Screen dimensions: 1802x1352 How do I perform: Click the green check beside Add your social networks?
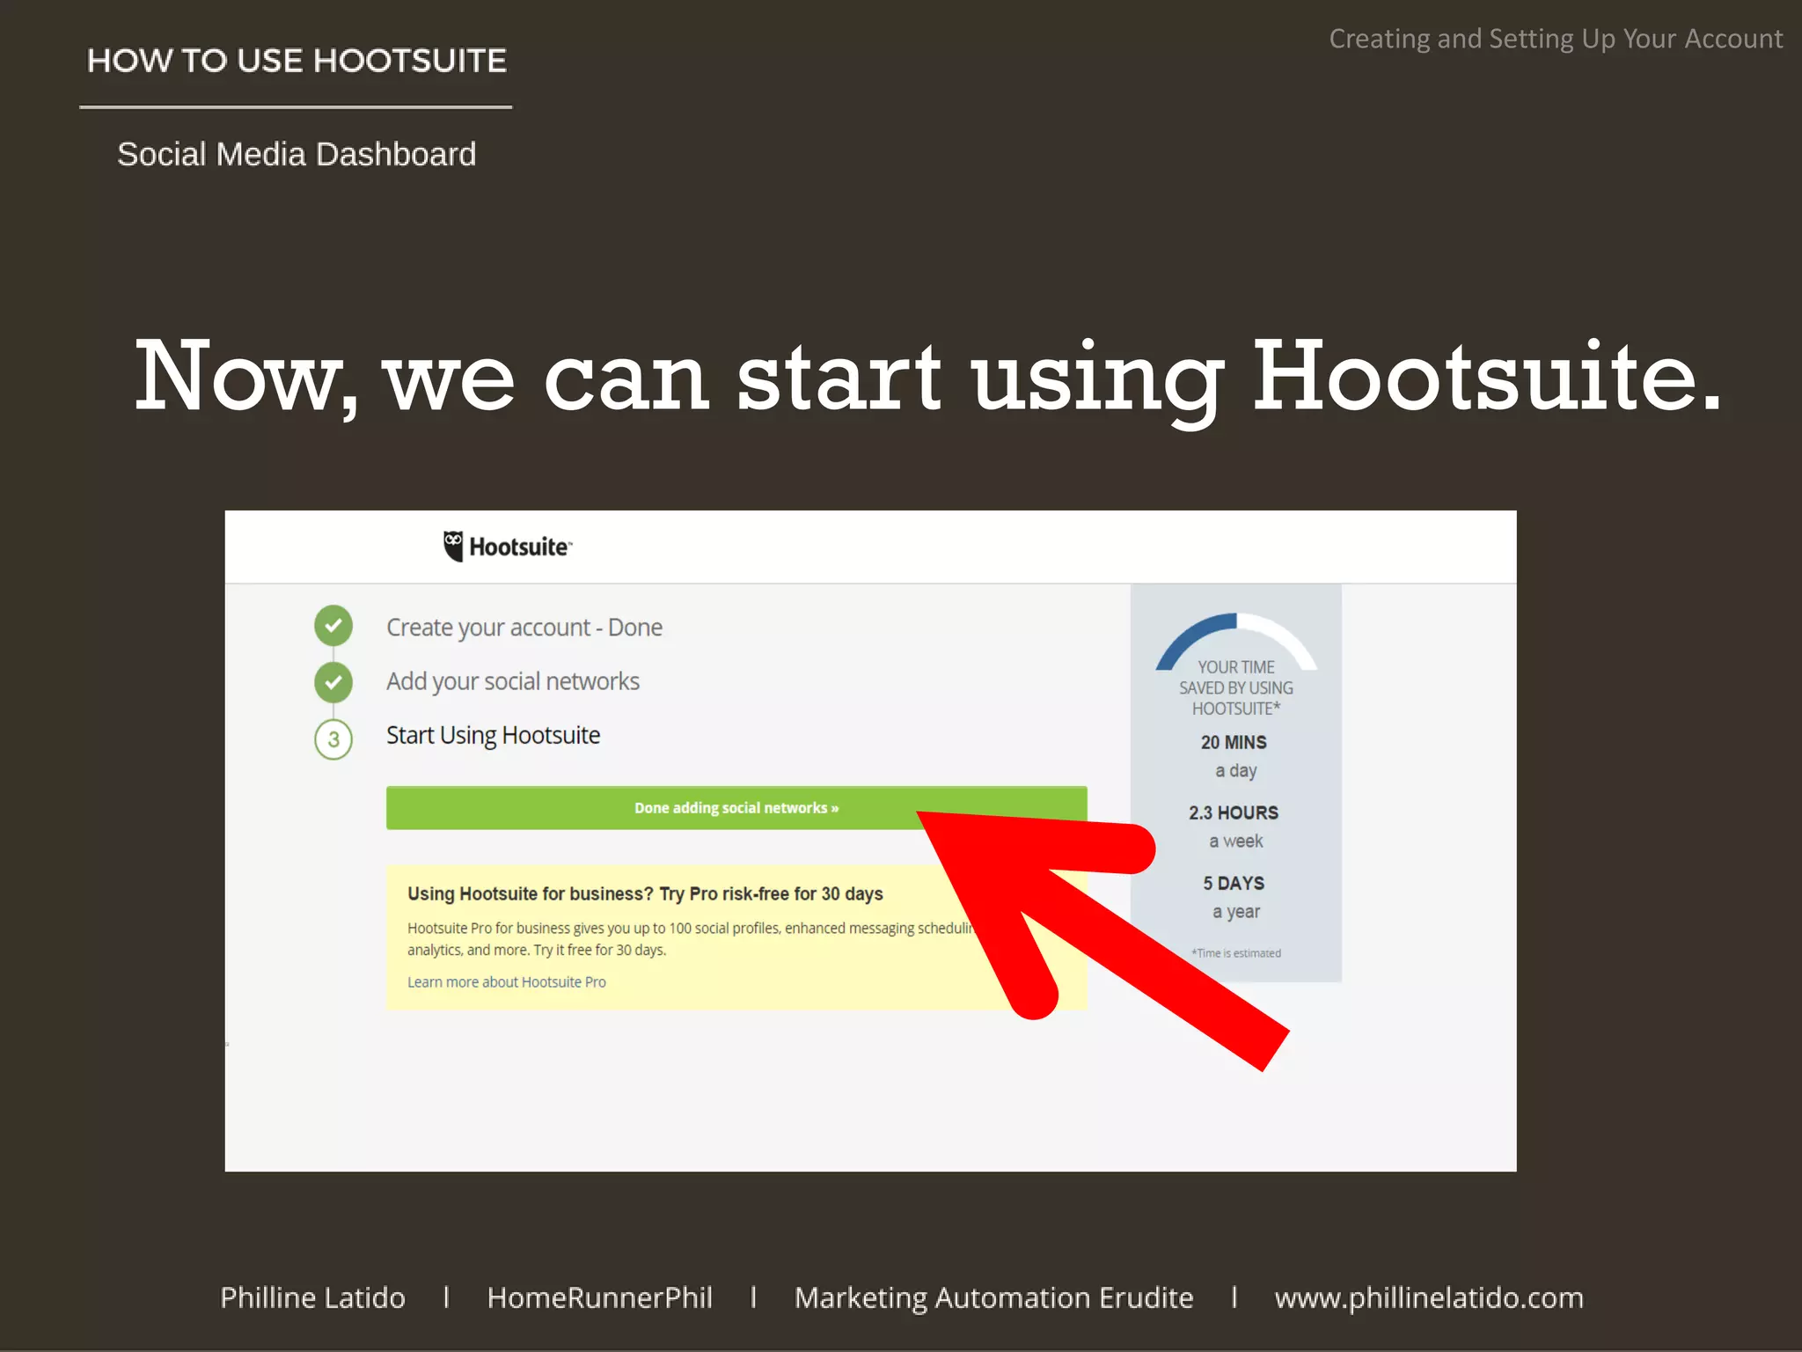tap(333, 682)
